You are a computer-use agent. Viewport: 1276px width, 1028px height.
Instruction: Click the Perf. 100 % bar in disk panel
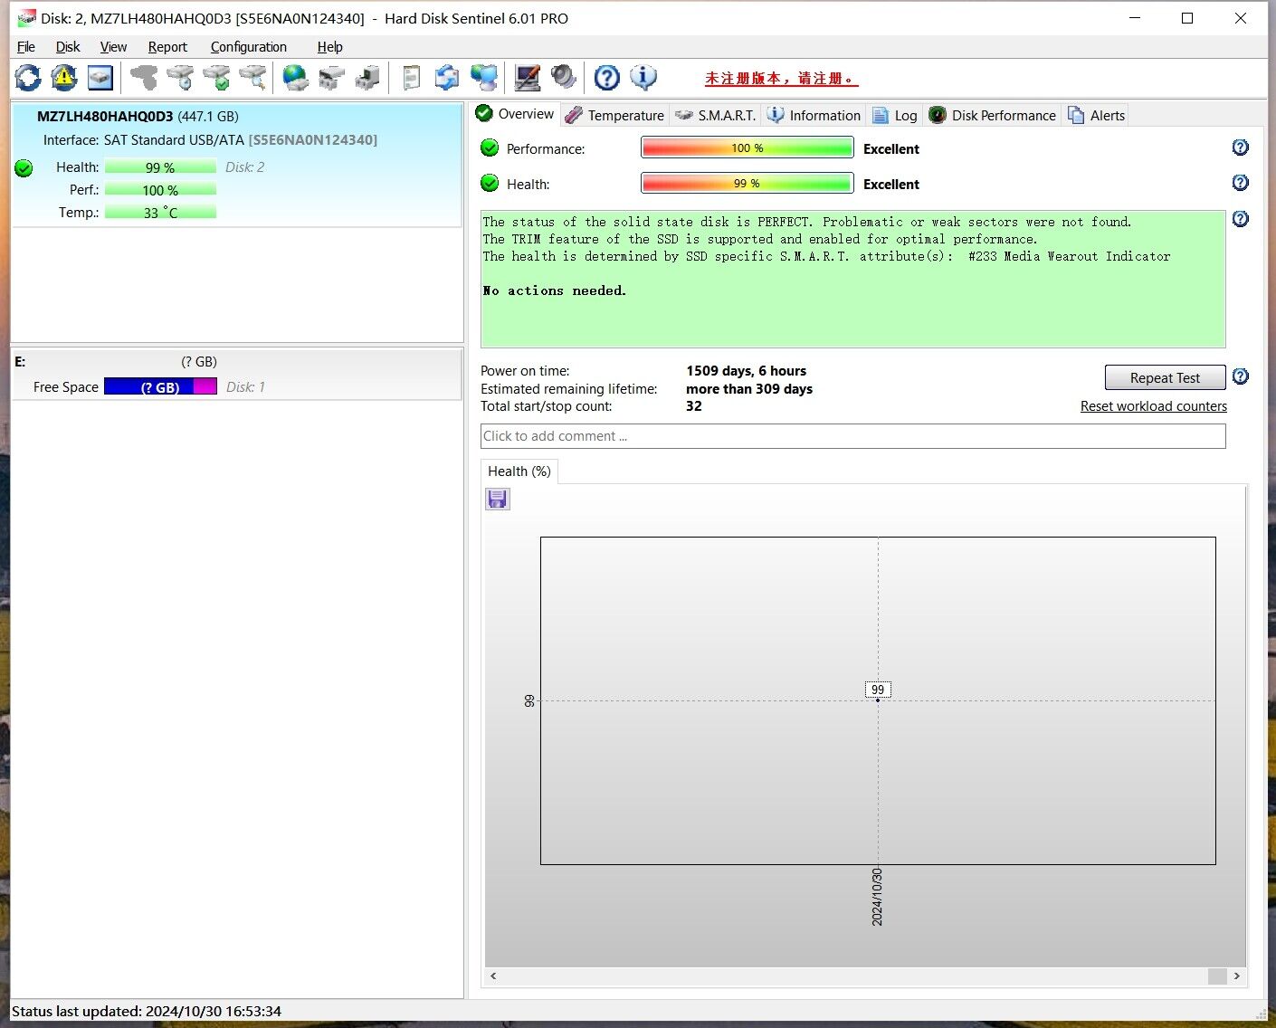click(160, 190)
